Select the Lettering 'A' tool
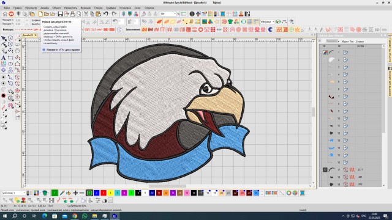This screenshot has width=392, height=220. coord(4,57)
